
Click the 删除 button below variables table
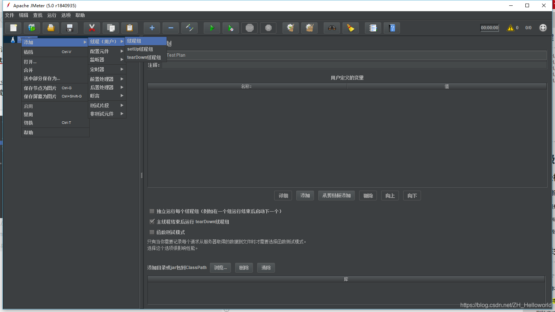368,196
